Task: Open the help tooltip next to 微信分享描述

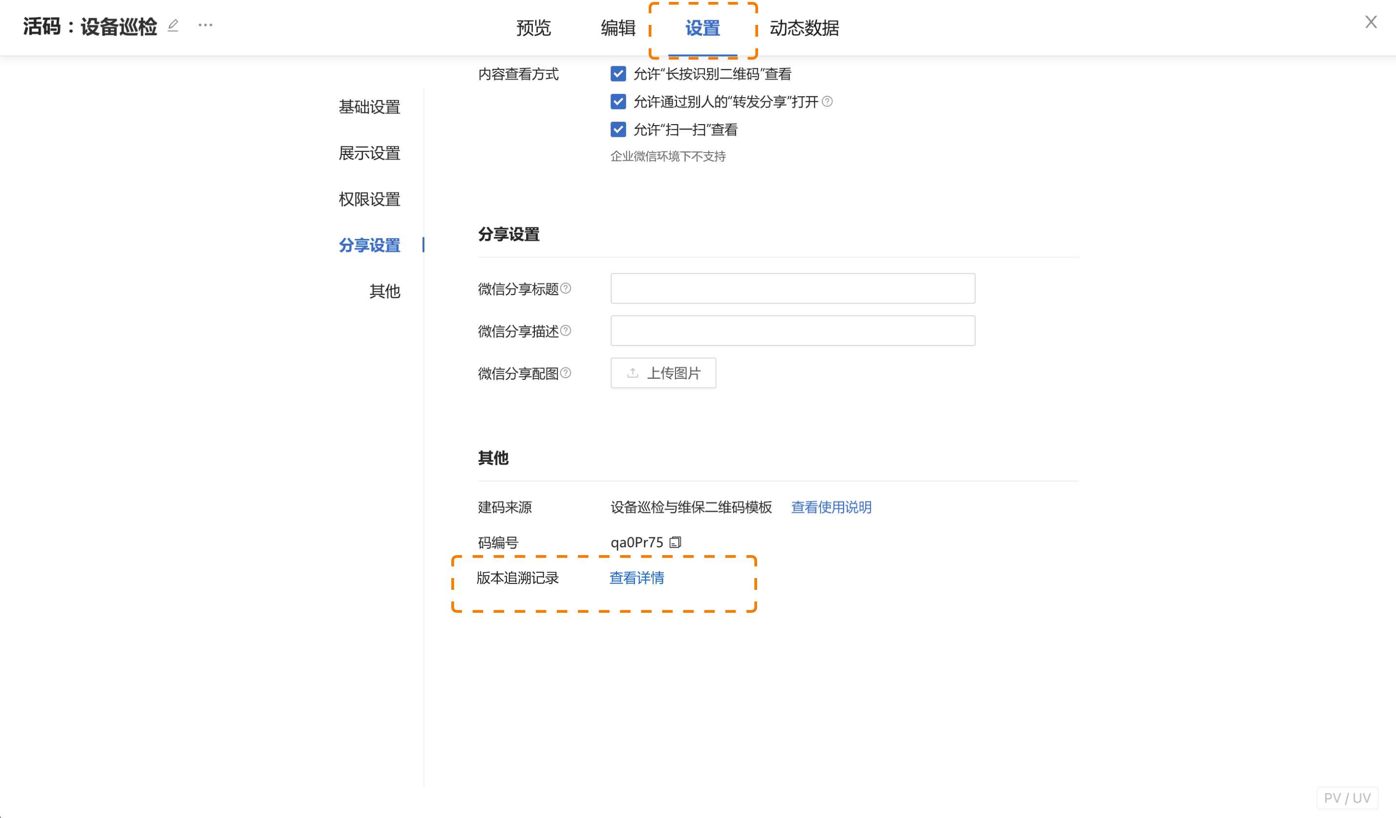Action: (x=567, y=330)
